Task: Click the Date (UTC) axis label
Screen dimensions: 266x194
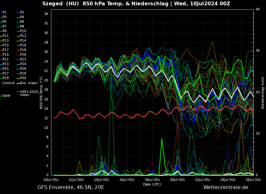Action: 152,184
